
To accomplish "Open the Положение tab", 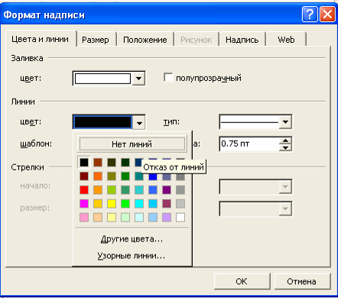I will point(145,40).
